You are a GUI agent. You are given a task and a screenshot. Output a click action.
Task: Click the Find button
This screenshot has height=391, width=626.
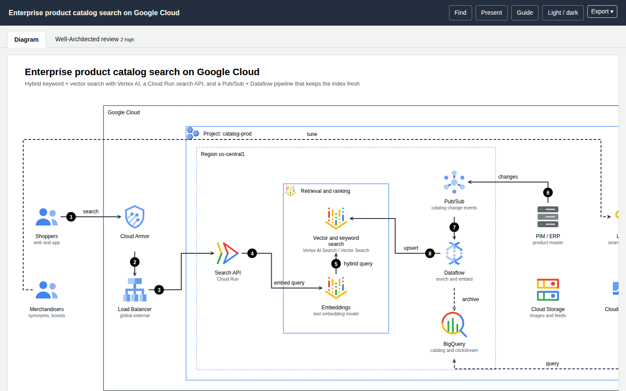460,13
